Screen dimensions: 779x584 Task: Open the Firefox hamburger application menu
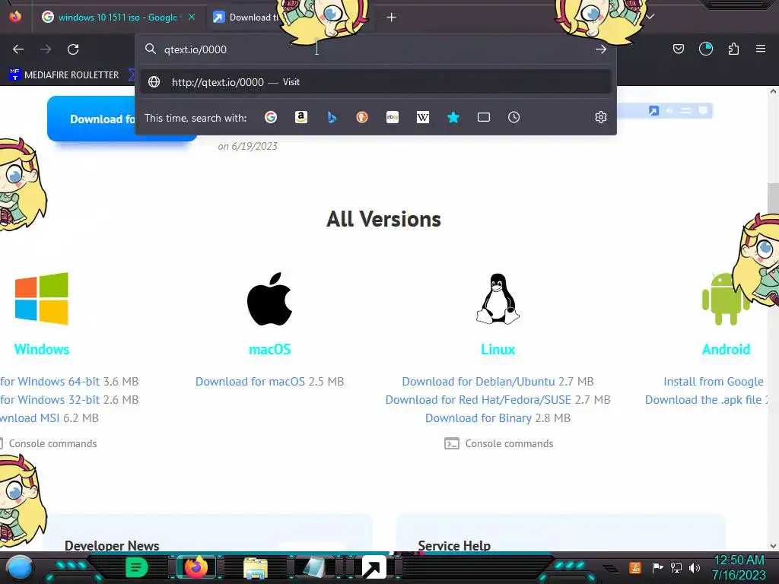pyautogui.click(x=761, y=49)
